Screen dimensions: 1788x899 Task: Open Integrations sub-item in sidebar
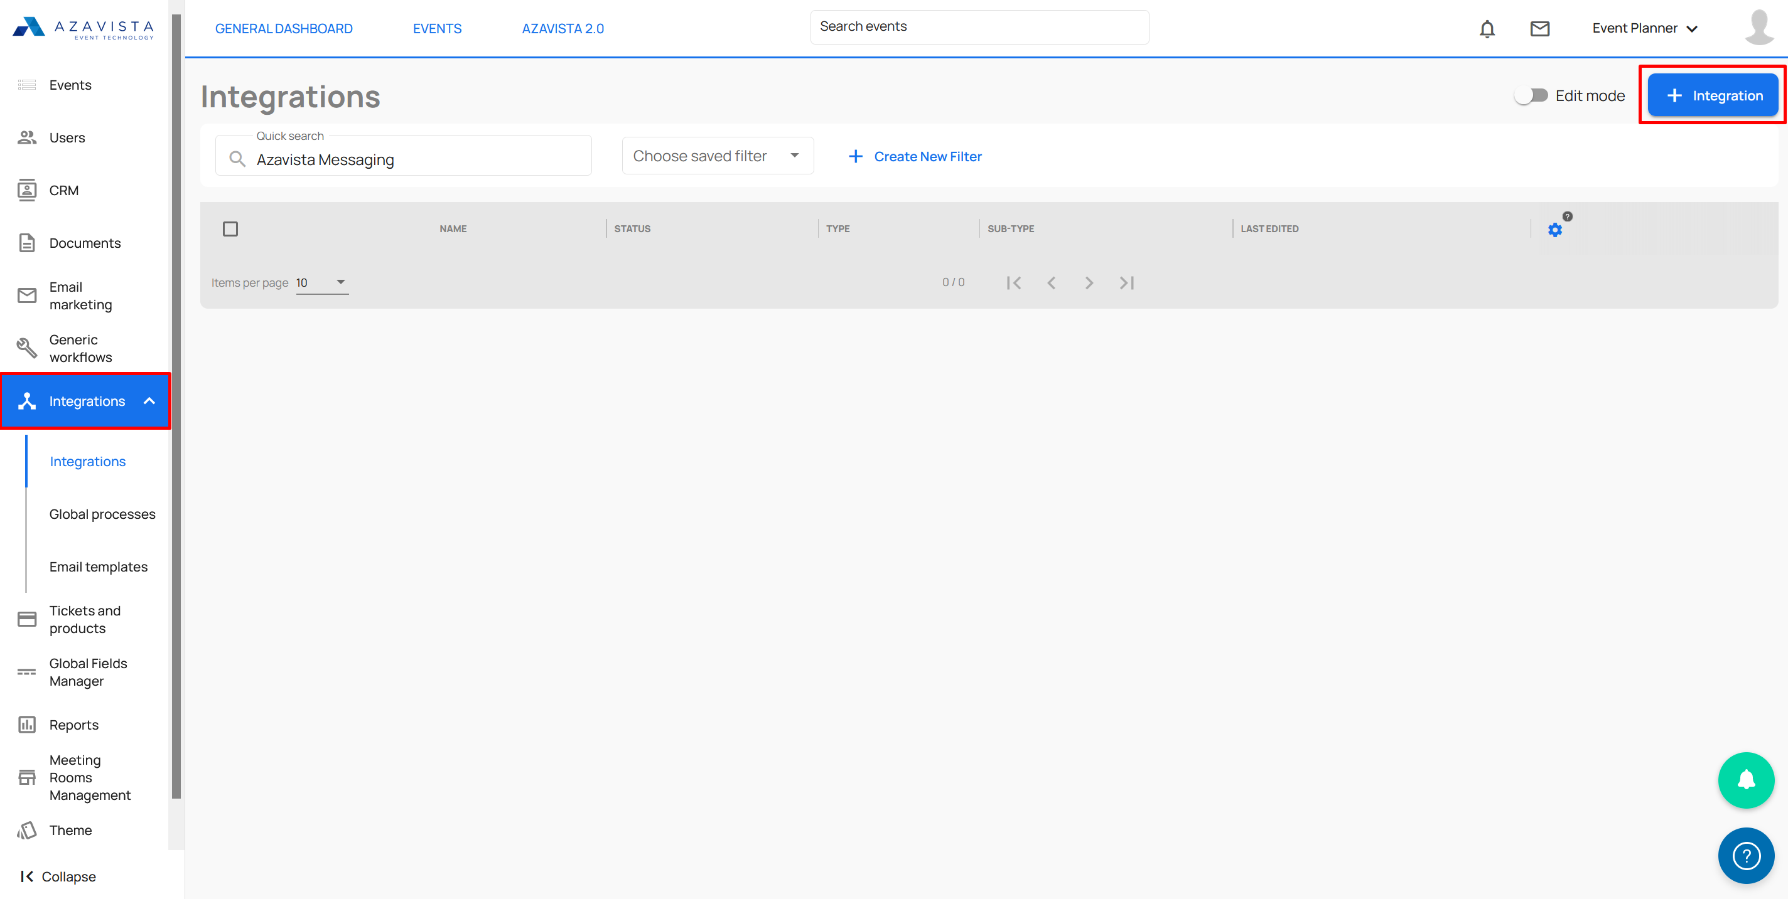click(x=87, y=461)
